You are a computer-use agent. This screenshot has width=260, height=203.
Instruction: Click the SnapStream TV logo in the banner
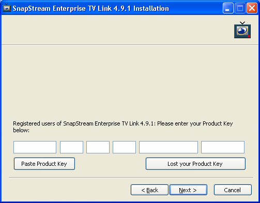(242, 30)
